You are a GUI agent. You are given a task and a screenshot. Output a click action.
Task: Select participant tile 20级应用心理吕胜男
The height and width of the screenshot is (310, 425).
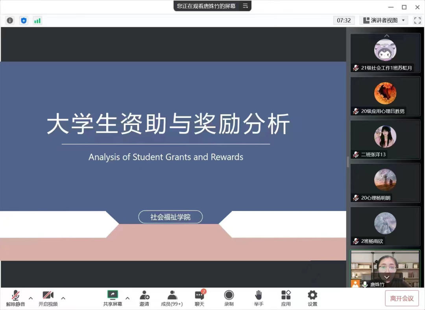385,96
